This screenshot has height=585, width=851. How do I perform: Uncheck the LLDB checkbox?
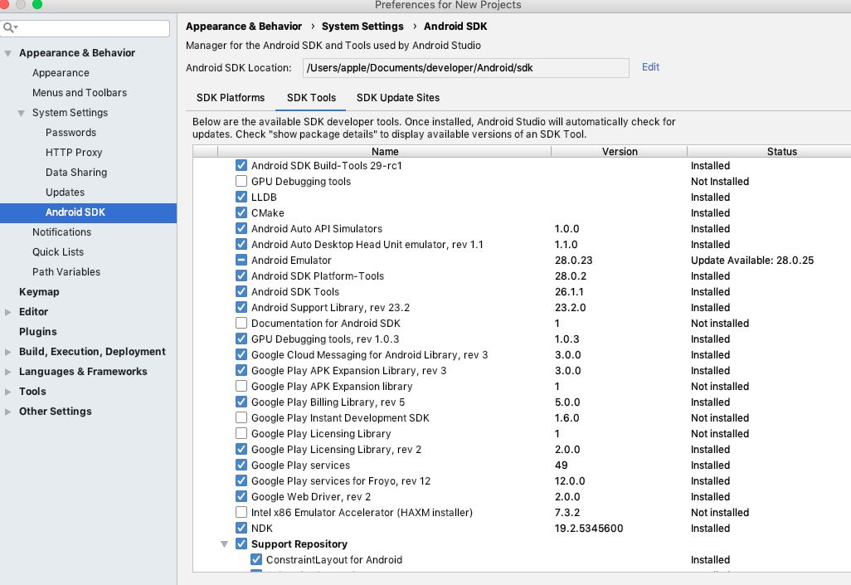click(x=241, y=197)
